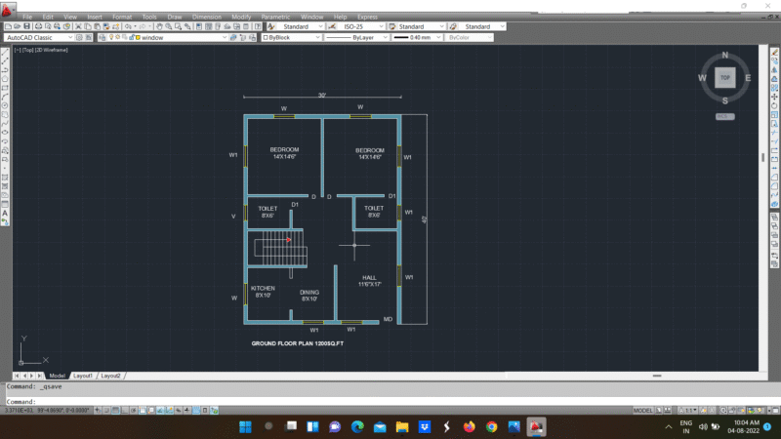Open the Dimension Style manager icon
781x439 pixels.
point(332,26)
